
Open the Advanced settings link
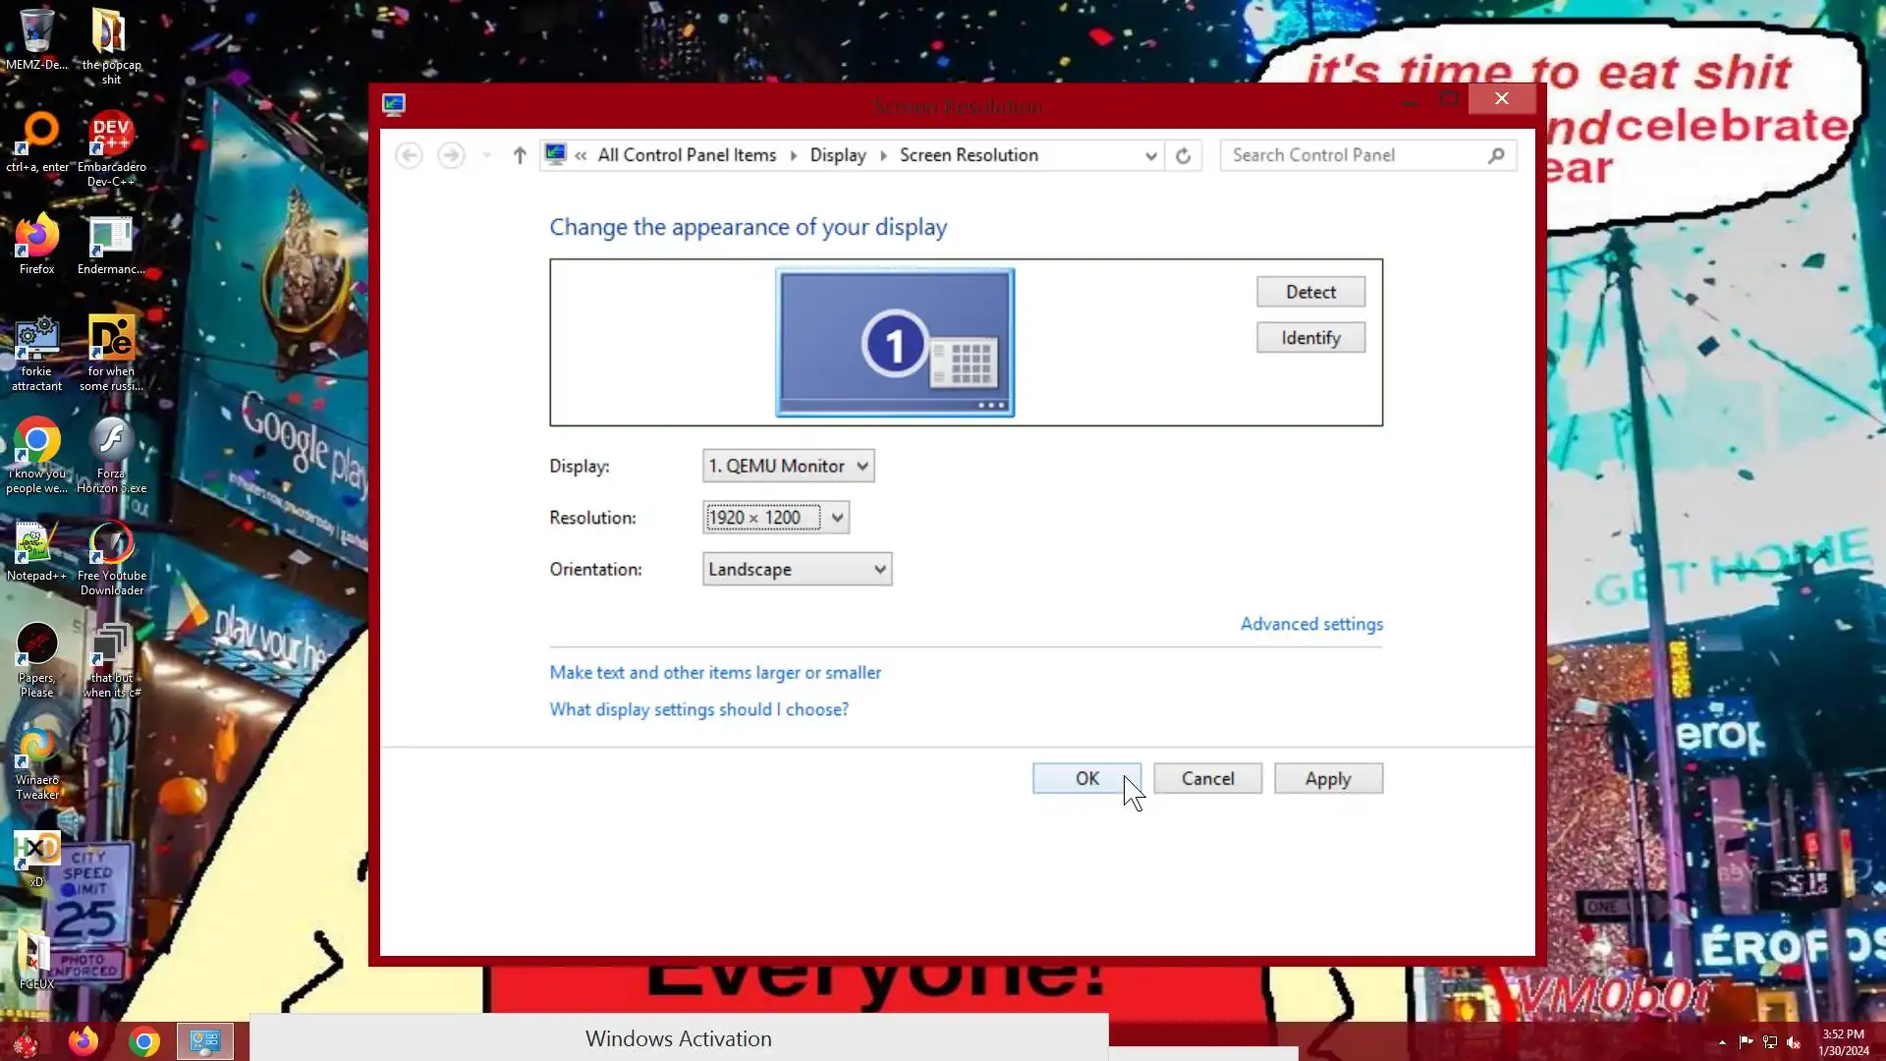(x=1311, y=624)
